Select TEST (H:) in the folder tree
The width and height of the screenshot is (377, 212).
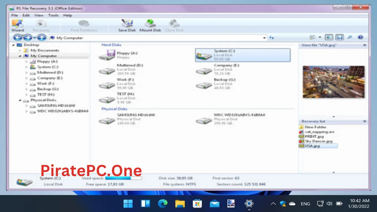point(46,95)
